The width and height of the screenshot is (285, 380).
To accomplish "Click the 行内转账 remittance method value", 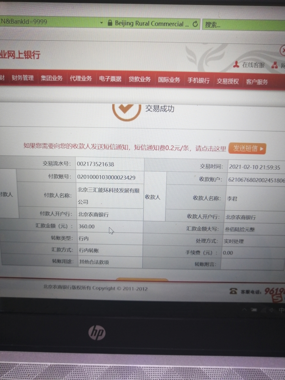I will click(89, 250).
